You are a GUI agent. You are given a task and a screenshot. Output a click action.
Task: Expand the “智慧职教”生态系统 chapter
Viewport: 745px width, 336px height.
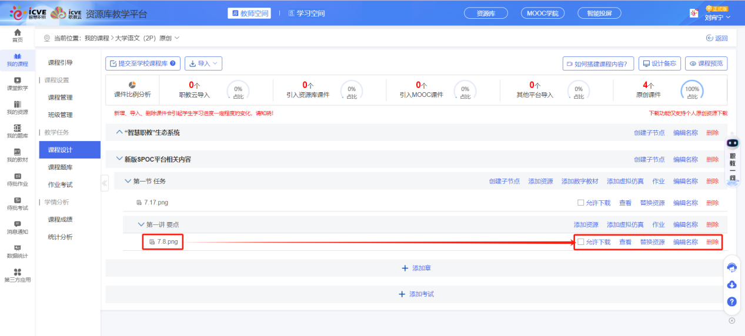click(x=119, y=133)
